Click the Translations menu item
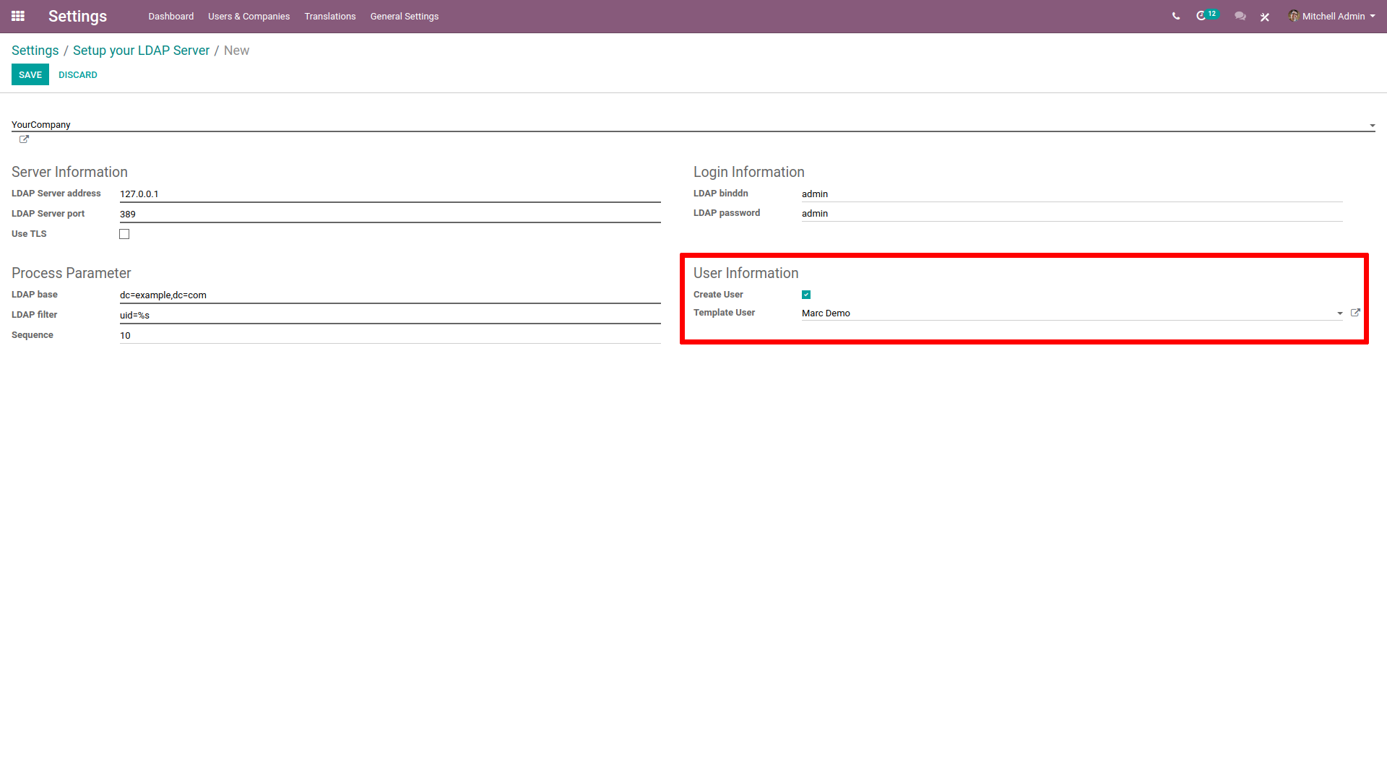This screenshot has height=780, width=1387. (329, 16)
